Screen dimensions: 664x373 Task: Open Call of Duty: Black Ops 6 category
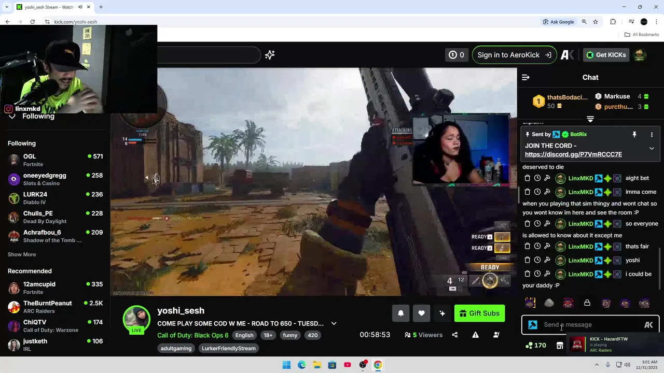pyautogui.click(x=192, y=335)
